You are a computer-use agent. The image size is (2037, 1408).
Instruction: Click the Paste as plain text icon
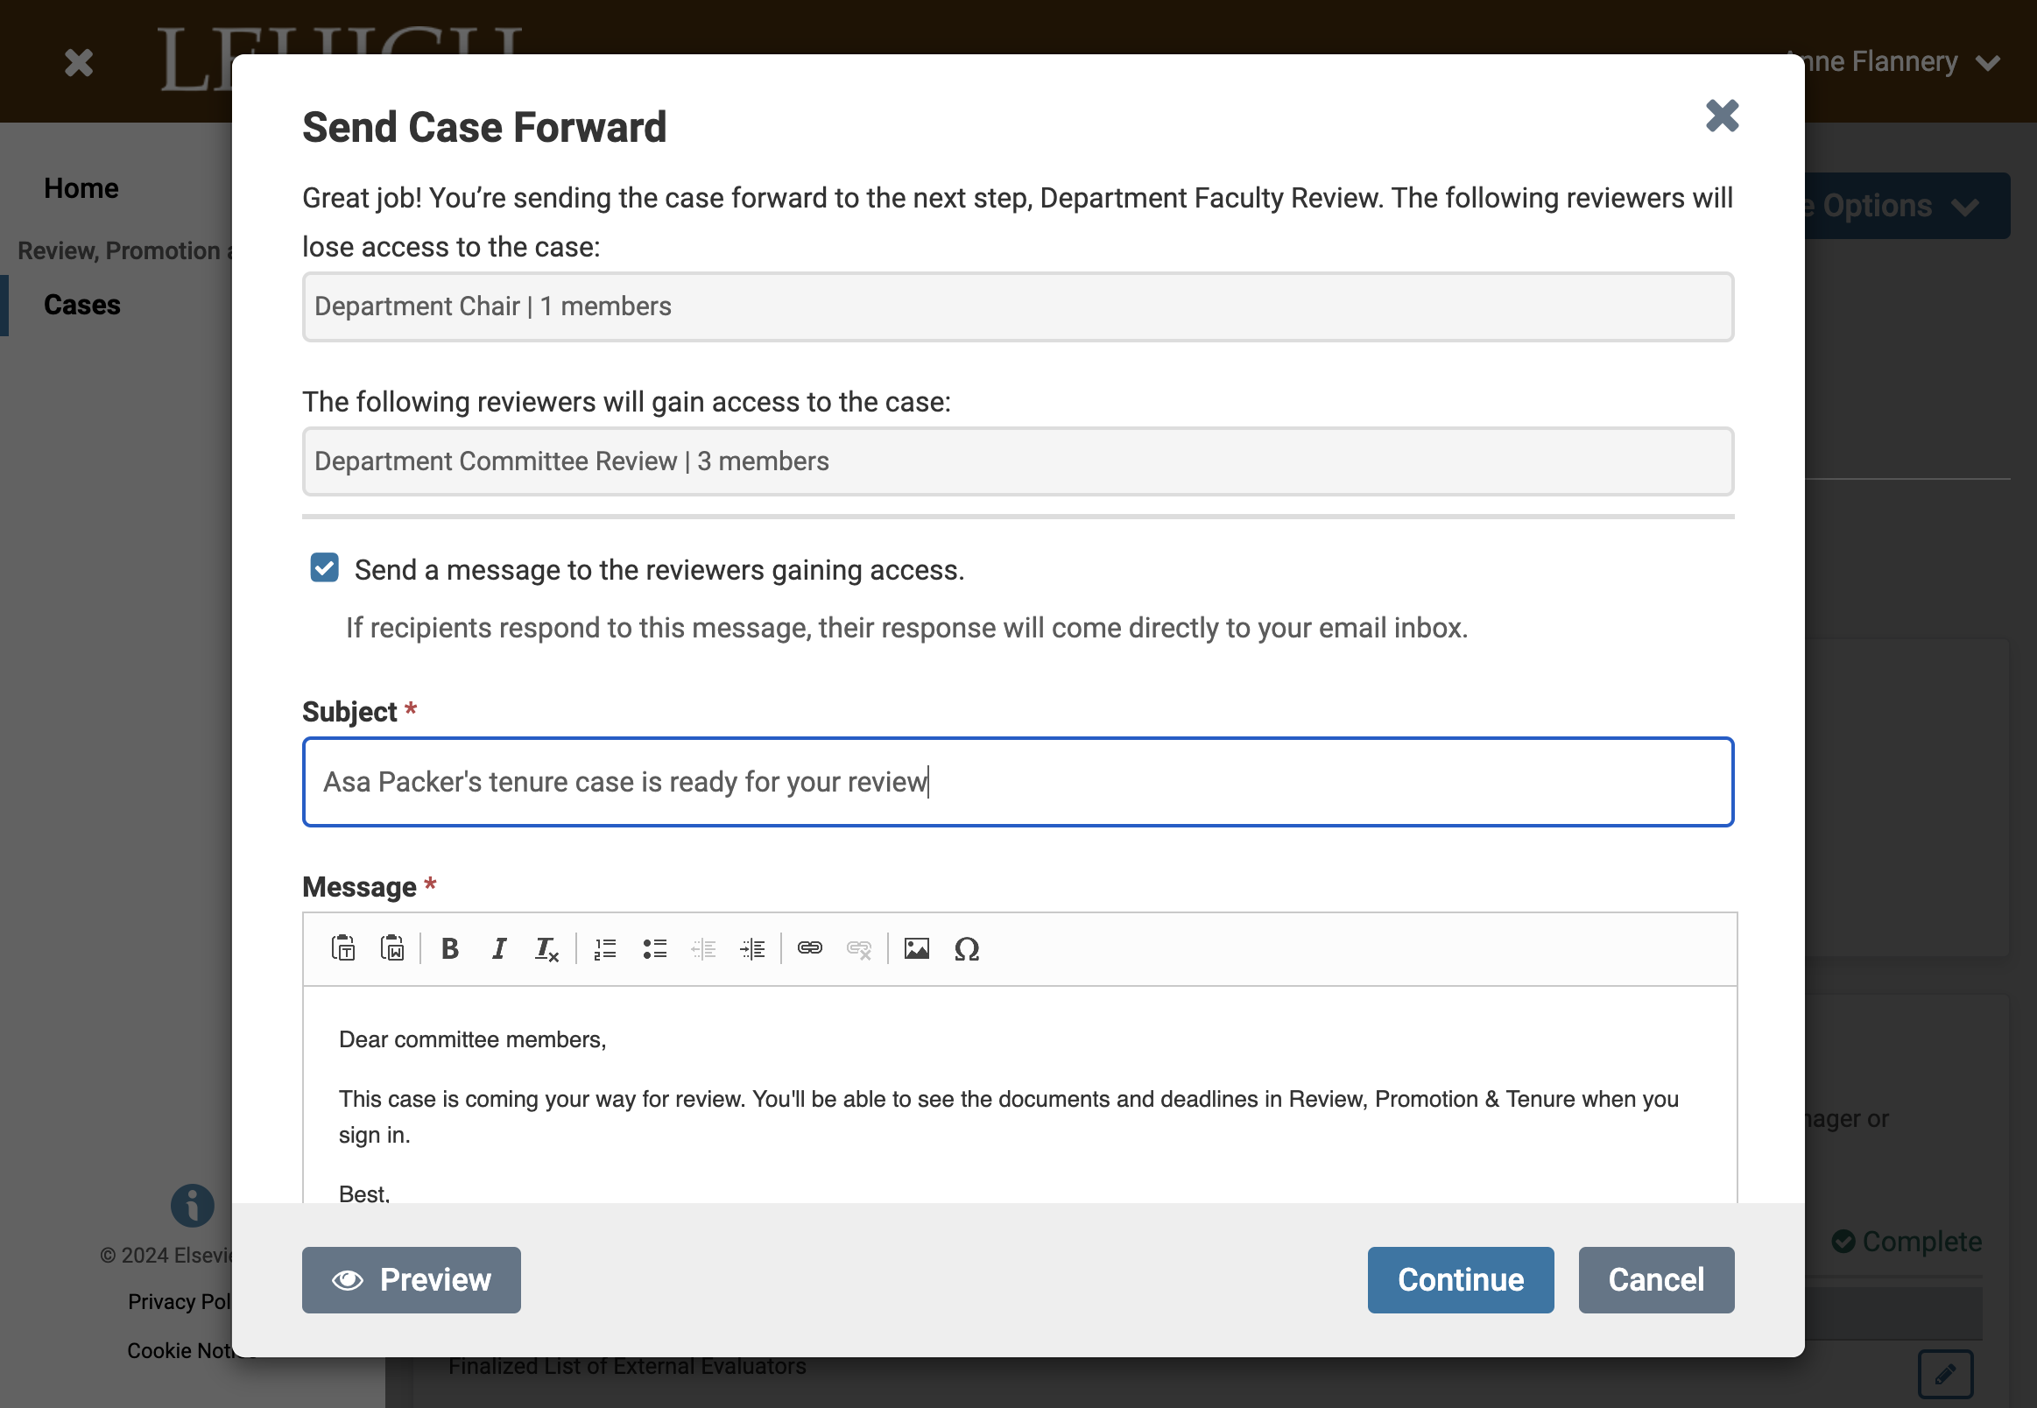click(343, 948)
